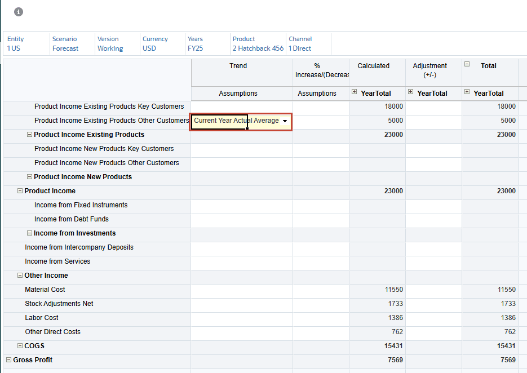Select the Adjustment (+/-) column header

pos(433,73)
